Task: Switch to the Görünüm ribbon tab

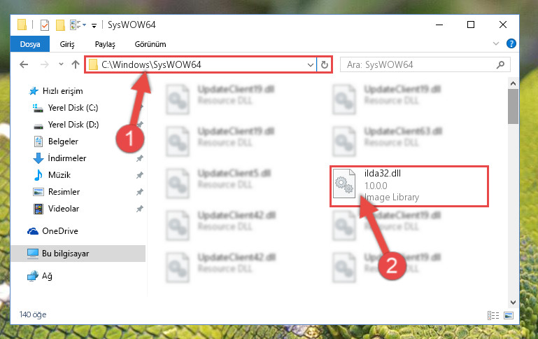Action: pyautogui.click(x=150, y=44)
